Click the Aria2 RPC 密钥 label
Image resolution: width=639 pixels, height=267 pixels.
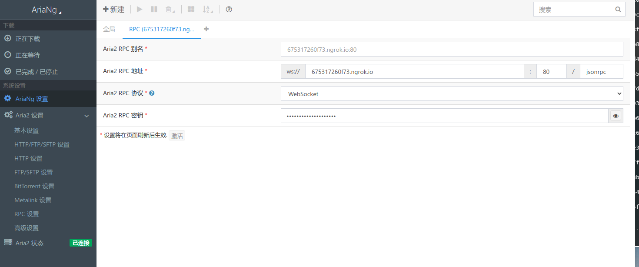point(123,115)
